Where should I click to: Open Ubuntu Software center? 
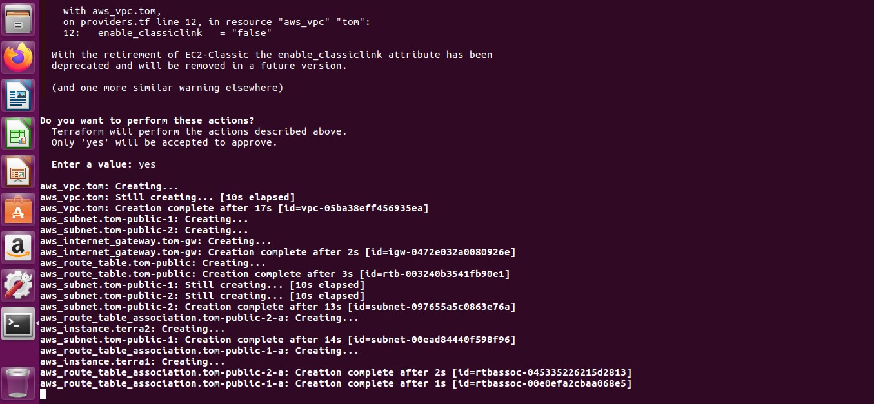click(x=17, y=209)
